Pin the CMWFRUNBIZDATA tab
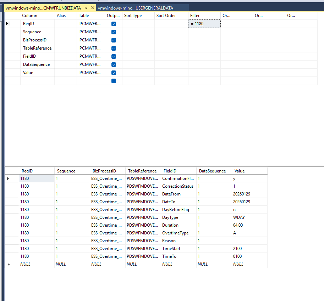This screenshot has height=301, width=324. 86,8
